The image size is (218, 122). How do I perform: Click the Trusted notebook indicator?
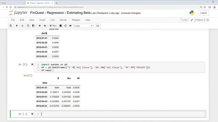coord(184,20)
